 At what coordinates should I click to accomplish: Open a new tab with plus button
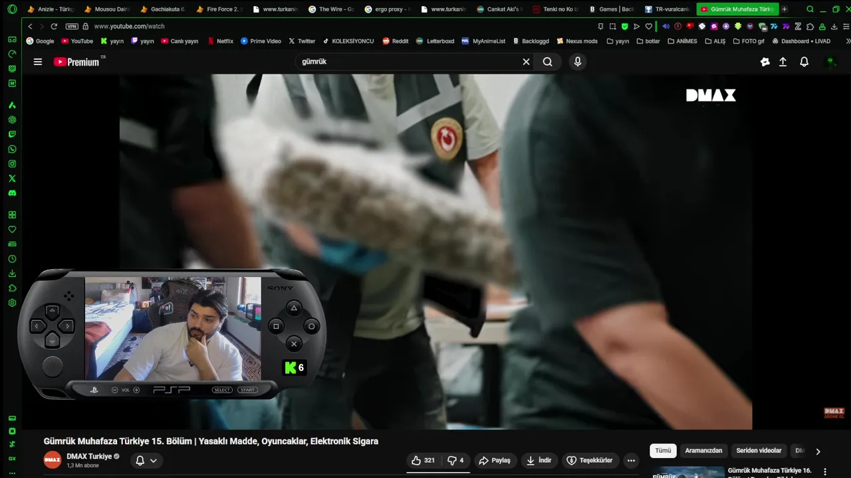coord(785,9)
